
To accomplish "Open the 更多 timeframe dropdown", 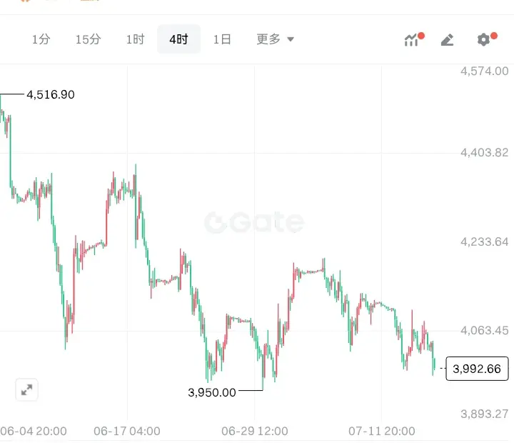I will pyautogui.click(x=275, y=39).
